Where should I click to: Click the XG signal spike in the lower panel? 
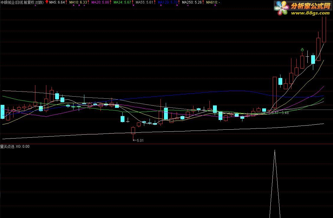[275, 184]
